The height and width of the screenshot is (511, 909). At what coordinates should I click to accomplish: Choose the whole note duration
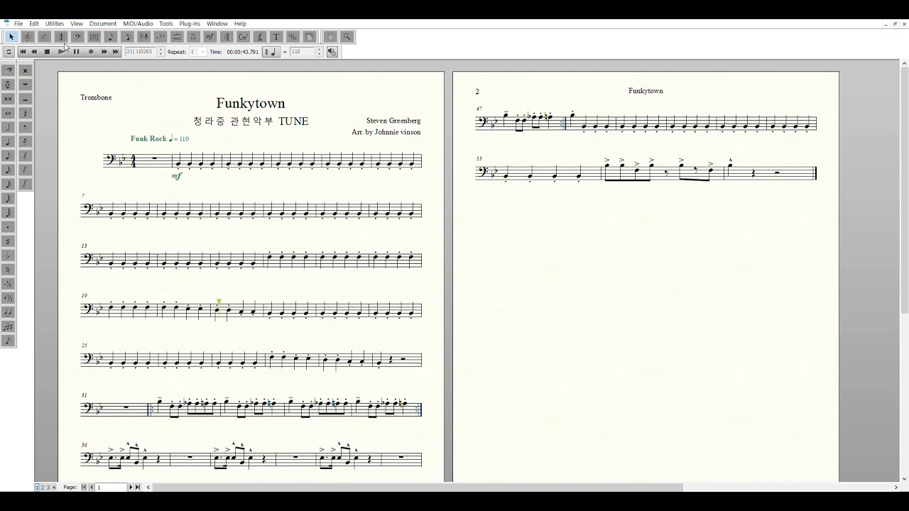[9, 113]
